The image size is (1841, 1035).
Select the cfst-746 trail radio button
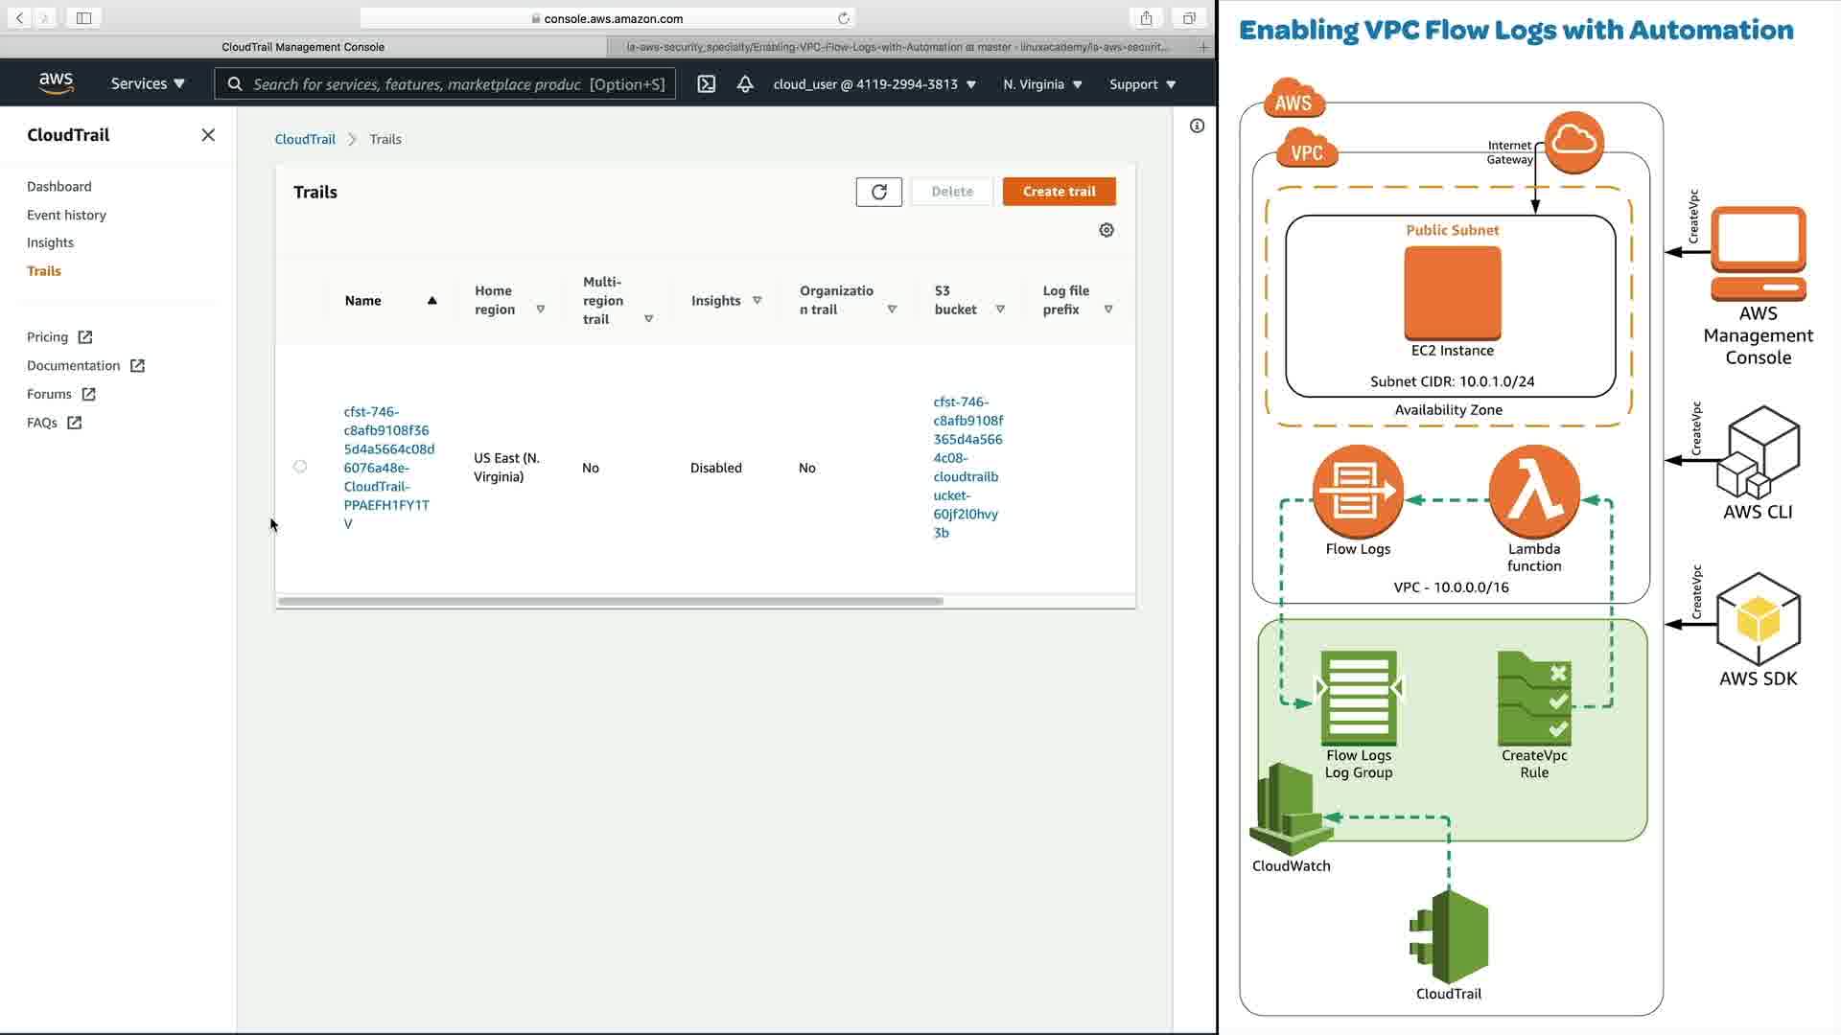click(x=300, y=467)
